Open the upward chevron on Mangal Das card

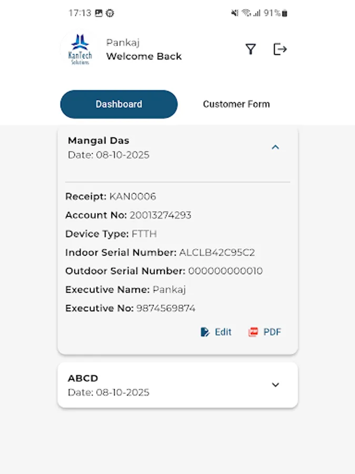(276, 147)
